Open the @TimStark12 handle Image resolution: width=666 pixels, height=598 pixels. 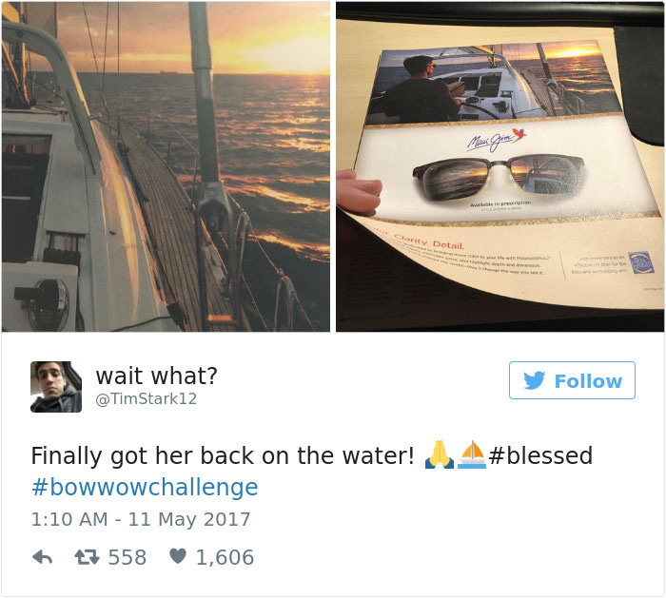[147, 399]
